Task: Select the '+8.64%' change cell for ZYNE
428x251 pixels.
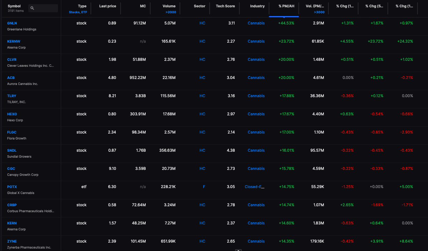Action: (x=406, y=241)
